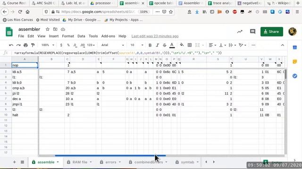The height and width of the screenshot is (169, 302).
Task: Open the 123 number format dropdown
Action: point(91,45)
